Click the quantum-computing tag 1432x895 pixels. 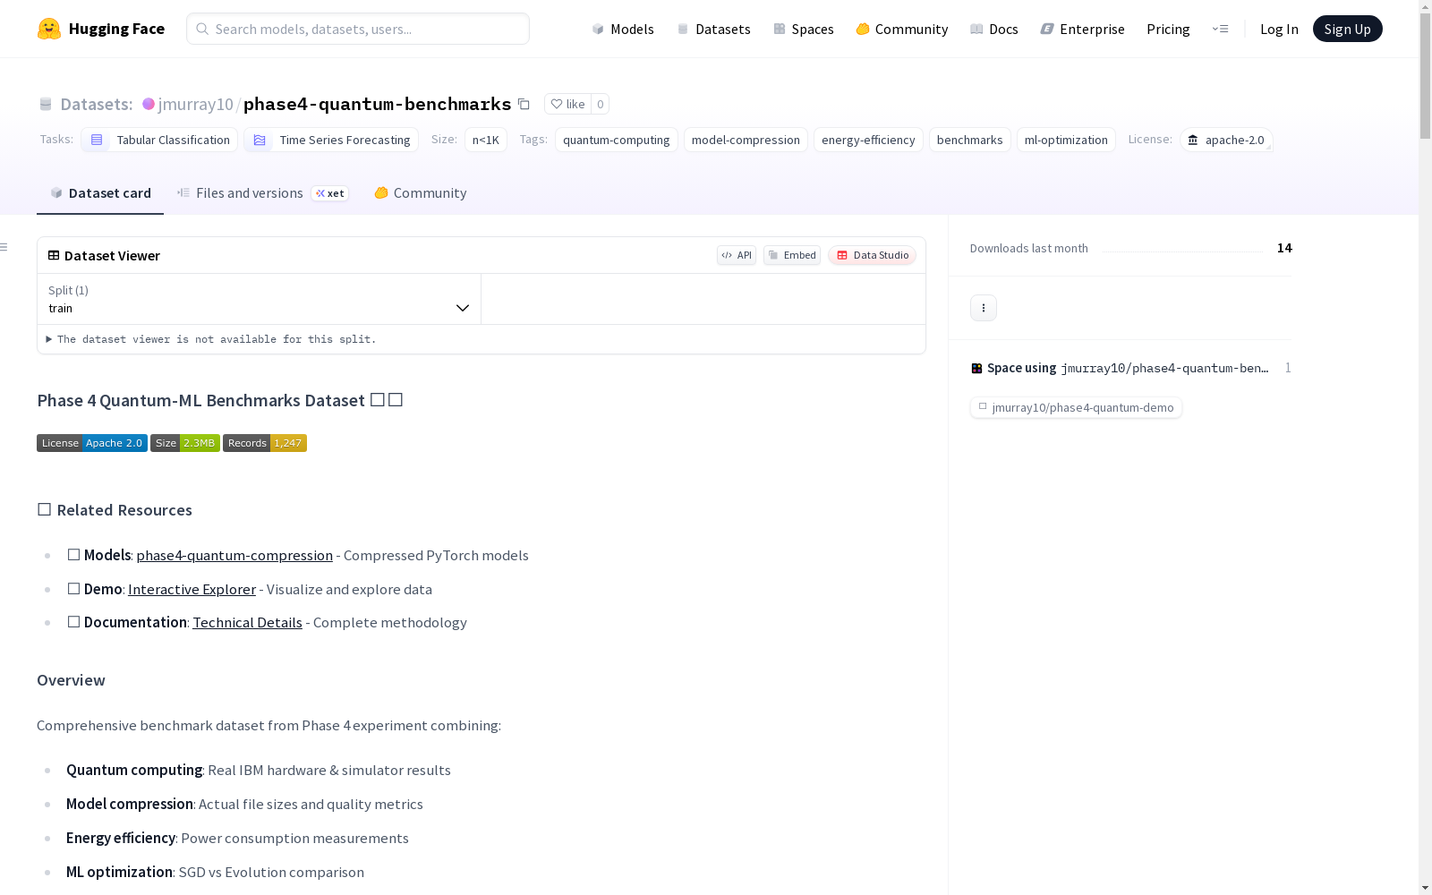tap(617, 140)
